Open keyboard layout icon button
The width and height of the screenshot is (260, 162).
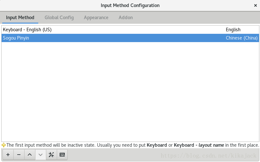pyautogui.click(x=62, y=155)
